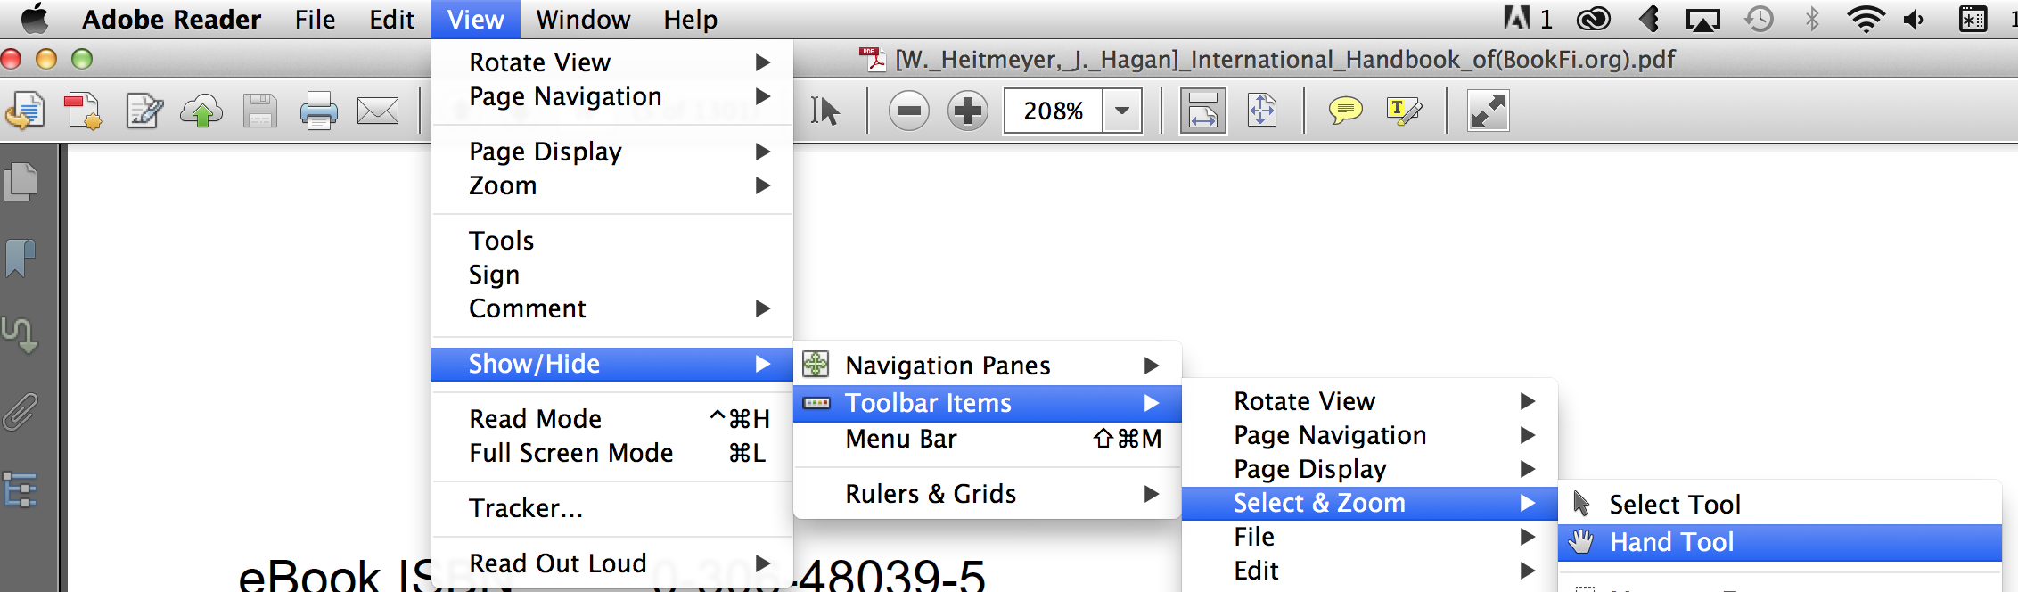Click the Creative Cloud menu bar icon
The height and width of the screenshot is (592, 2018).
[1593, 19]
